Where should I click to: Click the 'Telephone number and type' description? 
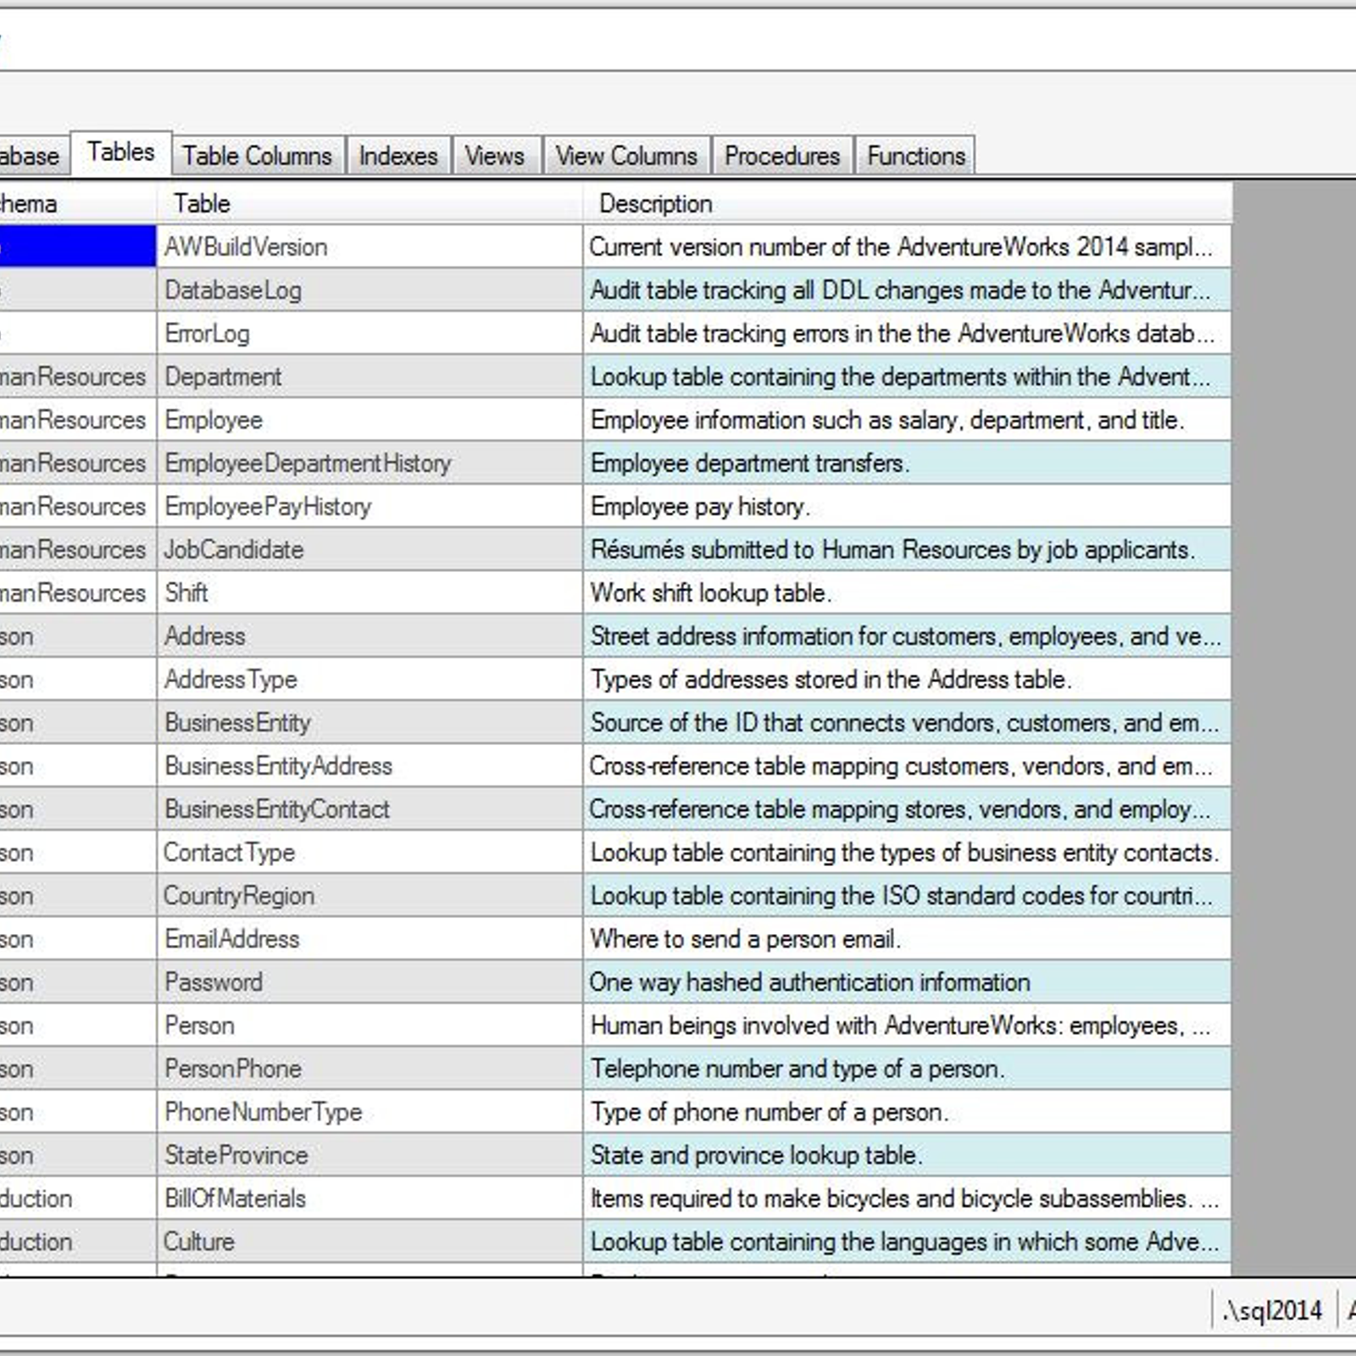907,1068
